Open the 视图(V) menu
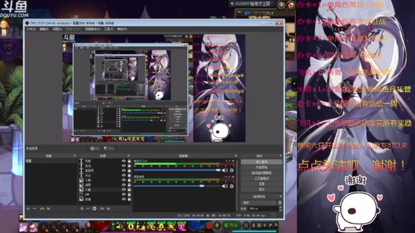415x233 pixels. click(x=58, y=29)
